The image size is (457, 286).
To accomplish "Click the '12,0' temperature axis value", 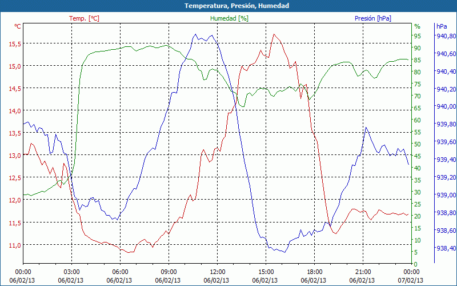I will click(15, 201).
